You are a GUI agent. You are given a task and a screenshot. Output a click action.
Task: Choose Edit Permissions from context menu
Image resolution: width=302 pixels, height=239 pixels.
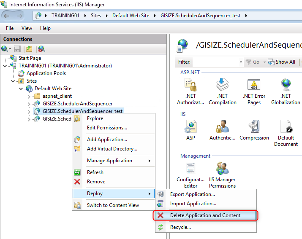click(114, 128)
